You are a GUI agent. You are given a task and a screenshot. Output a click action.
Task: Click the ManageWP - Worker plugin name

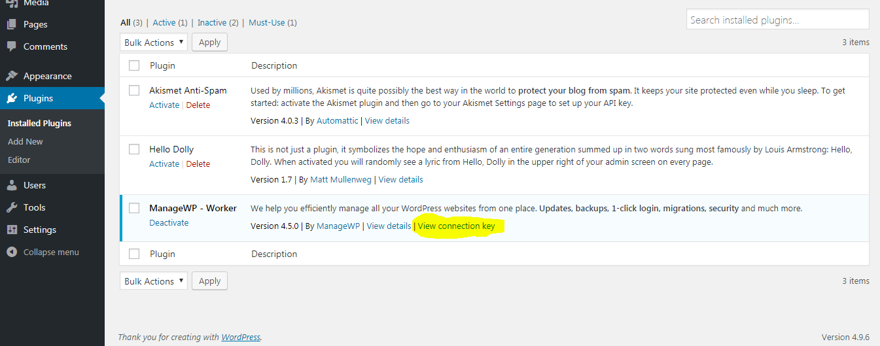coord(193,208)
